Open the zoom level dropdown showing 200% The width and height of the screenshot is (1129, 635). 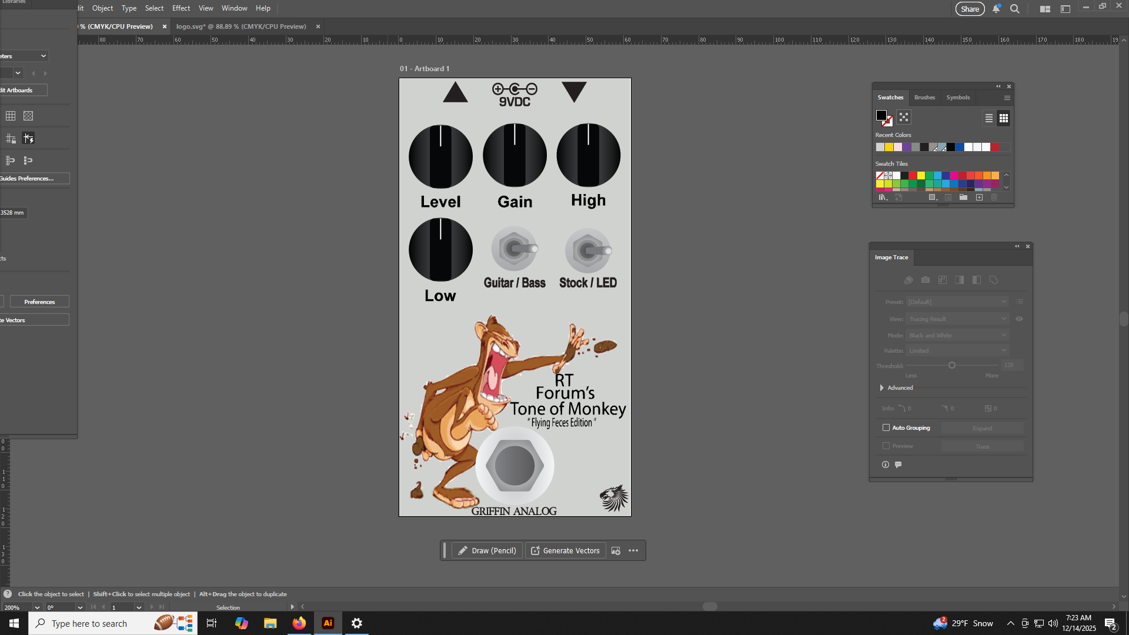point(37,607)
